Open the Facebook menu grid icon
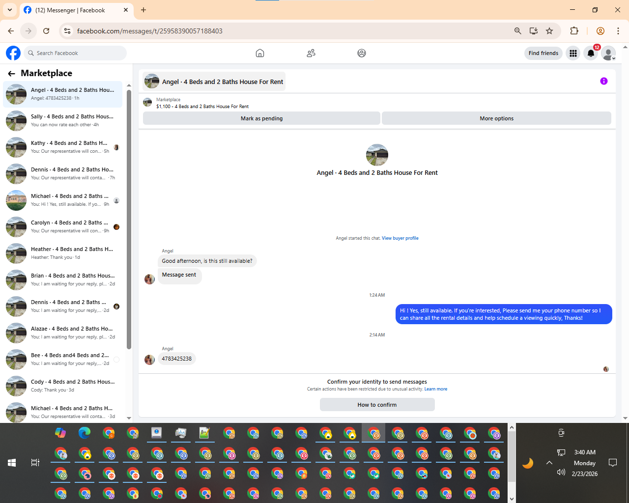Image resolution: width=629 pixels, height=503 pixels. pyautogui.click(x=573, y=53)
